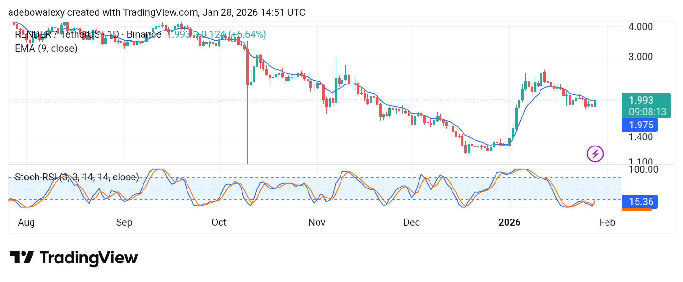683x282 pixels.
Task: Click the price change percentage (+6.64%)
Action: tap(247, 35)
